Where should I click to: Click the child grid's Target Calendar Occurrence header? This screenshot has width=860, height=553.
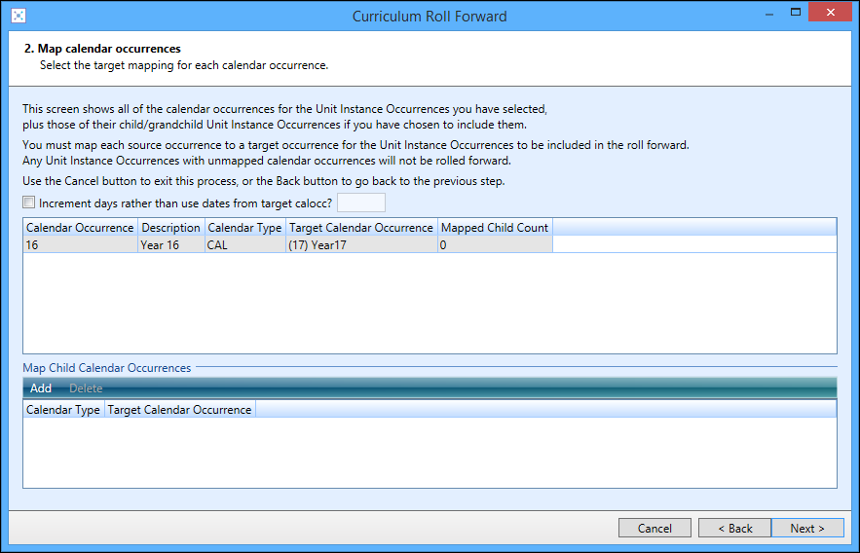pos(179,410)
